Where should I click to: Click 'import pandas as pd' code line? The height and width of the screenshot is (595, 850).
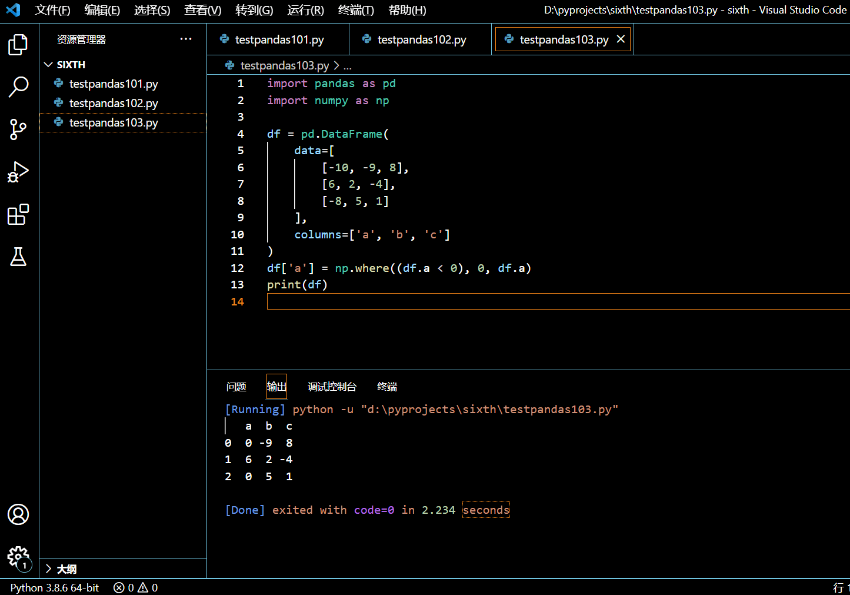pyautogui.click(x=331, y=84)
